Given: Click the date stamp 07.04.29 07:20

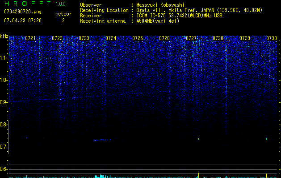Looking at the screenshot, I should [23, 20].
